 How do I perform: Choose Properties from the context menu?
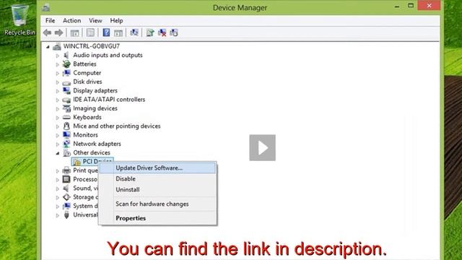157,218
